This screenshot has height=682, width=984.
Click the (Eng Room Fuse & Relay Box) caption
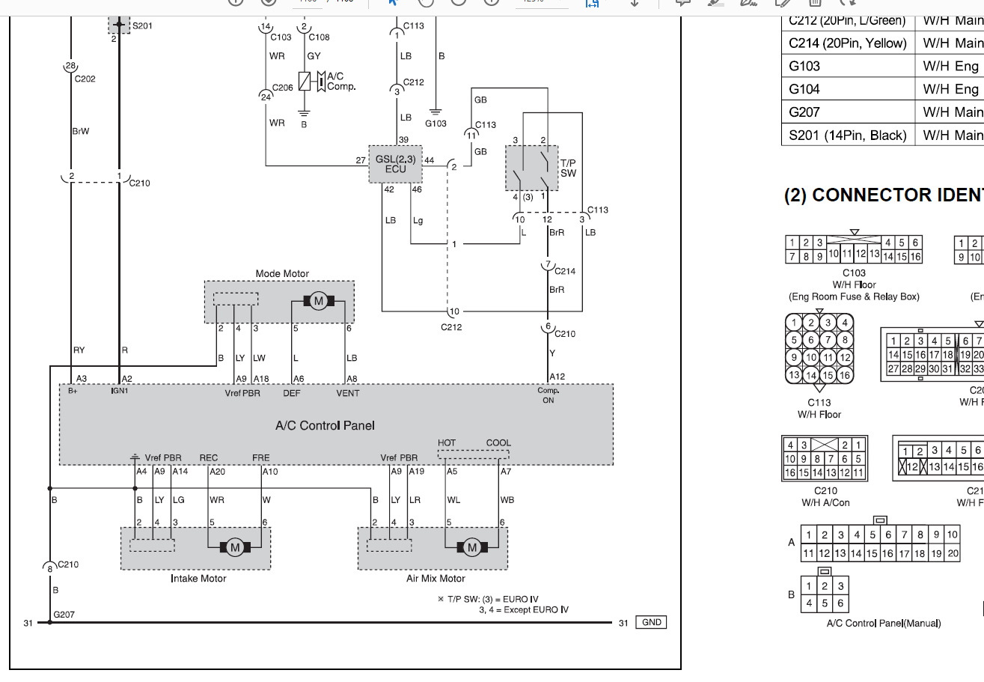tap(854, 296)
